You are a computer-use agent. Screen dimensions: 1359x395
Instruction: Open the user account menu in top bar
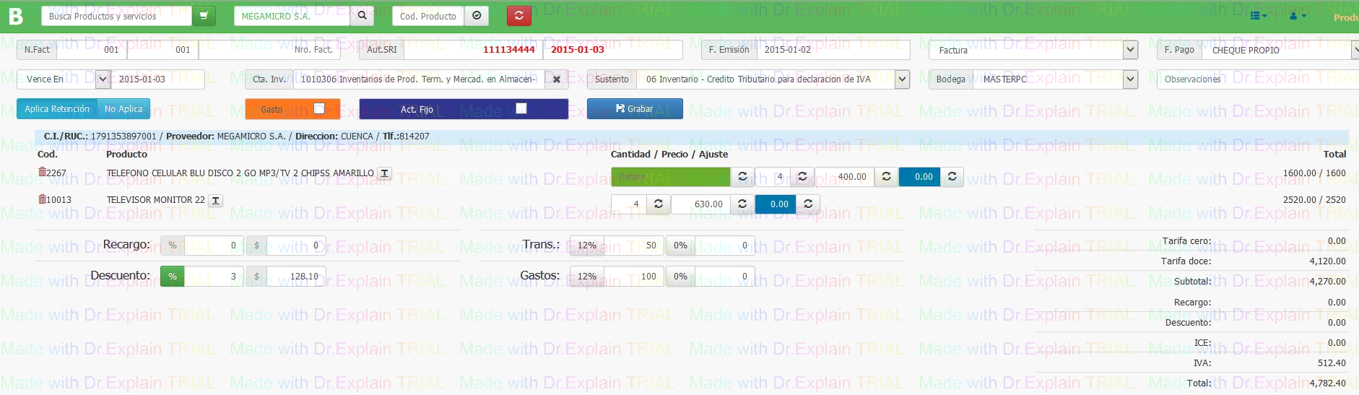pyautogui.click(x=1298, y=16)
